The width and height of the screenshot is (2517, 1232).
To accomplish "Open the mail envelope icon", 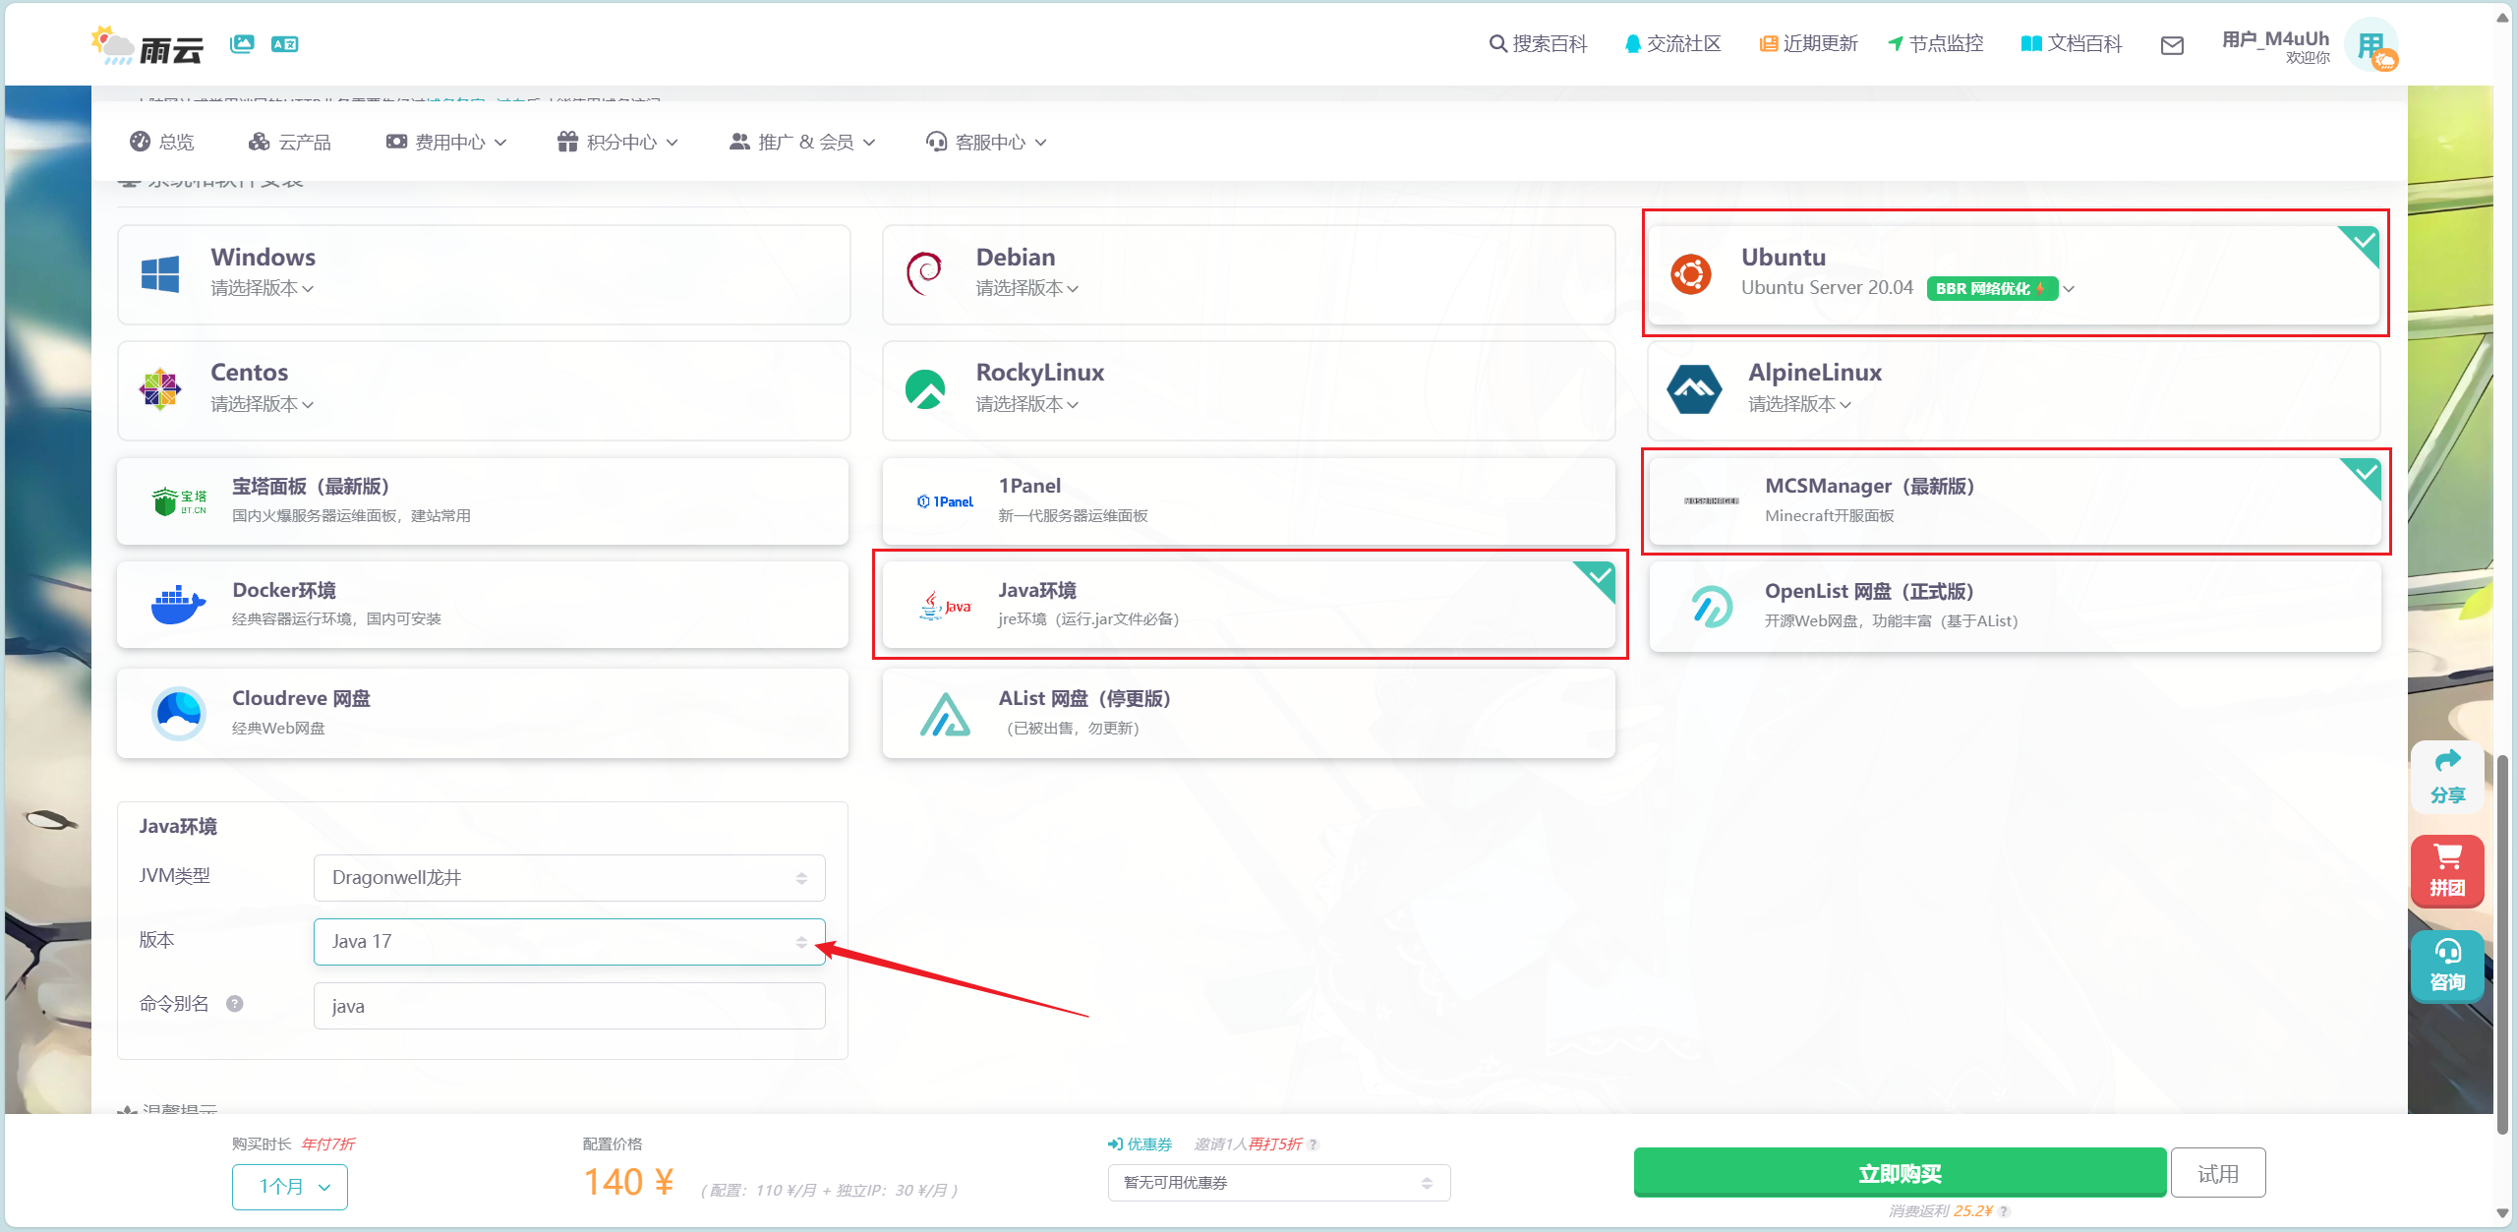I will point(2172,45).
